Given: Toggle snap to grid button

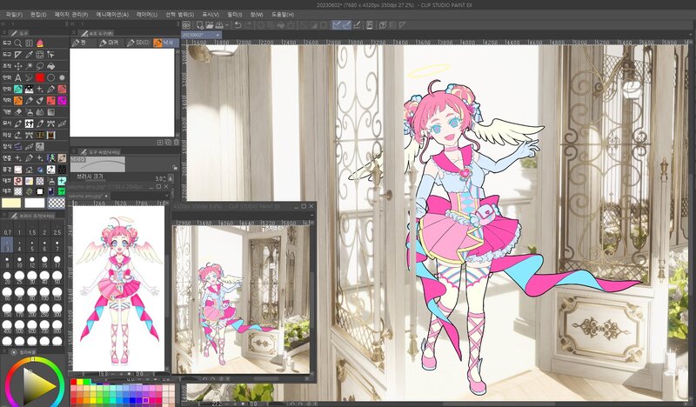Looking at the screenshot, I should coord(357,25).
